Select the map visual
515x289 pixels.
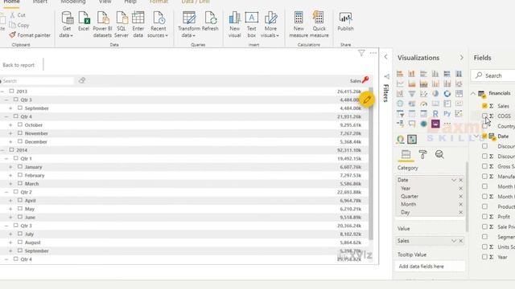(400, 104)
